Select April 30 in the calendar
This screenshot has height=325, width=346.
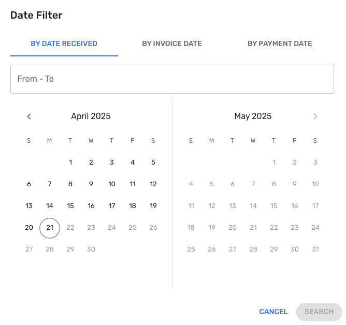pyautogui.click(x=91, y=249)
